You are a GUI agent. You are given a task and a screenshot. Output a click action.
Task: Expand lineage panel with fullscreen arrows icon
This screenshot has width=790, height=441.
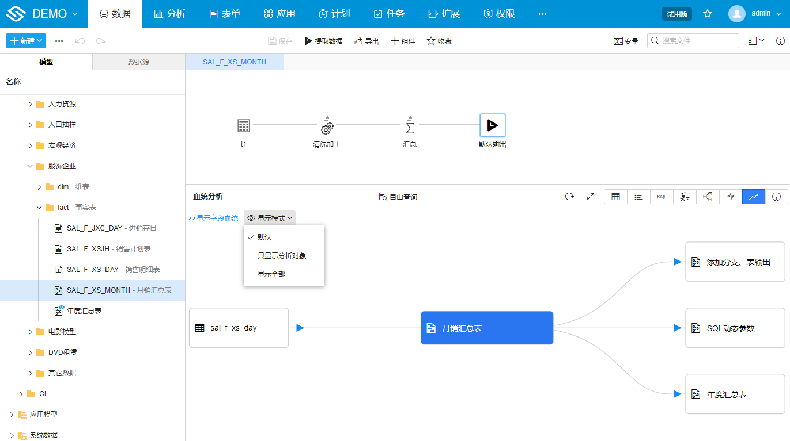(x=591, y=197)
